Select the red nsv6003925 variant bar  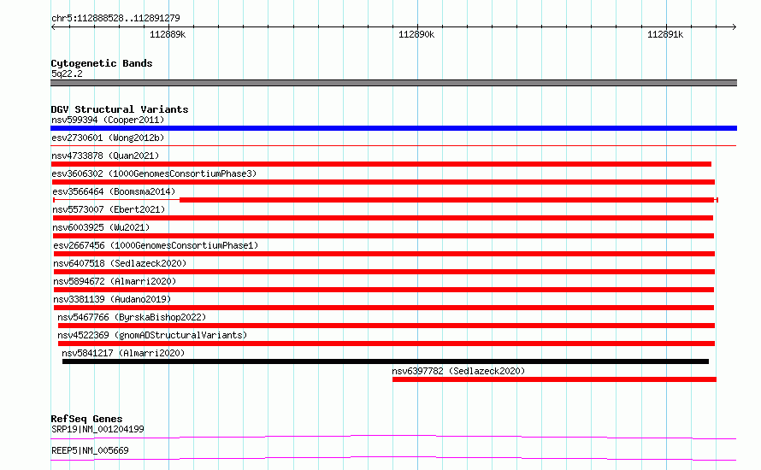(x=383, y=236)
